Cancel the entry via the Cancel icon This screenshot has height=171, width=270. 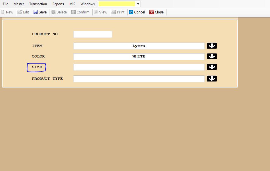pos(131,12)
